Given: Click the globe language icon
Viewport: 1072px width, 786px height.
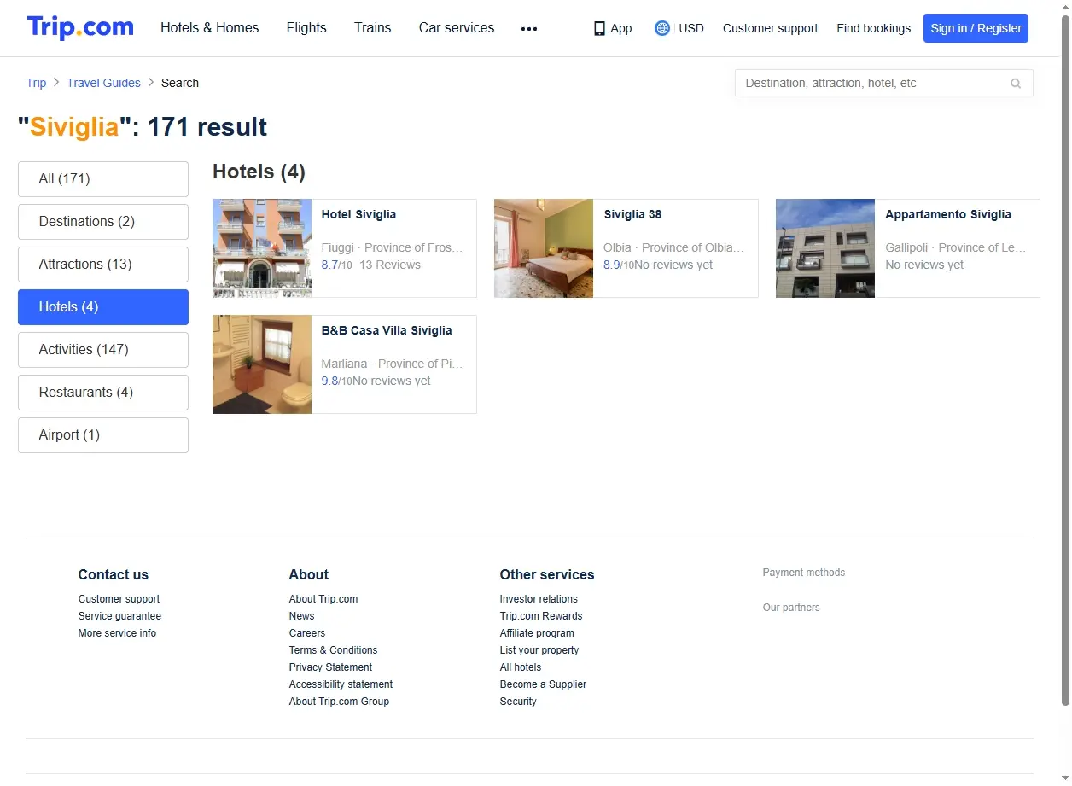Looking at the screenshot, I should 662,28.
